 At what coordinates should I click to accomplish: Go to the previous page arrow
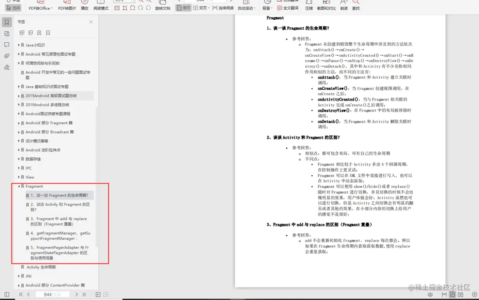28,295
